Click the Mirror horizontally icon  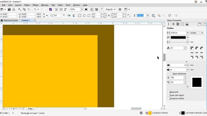(x=69, y=15)
